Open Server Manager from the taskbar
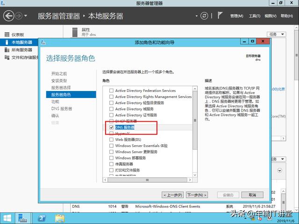Viewport: 299px width, 224px height. pyautogui.click(x=23, y=218)
